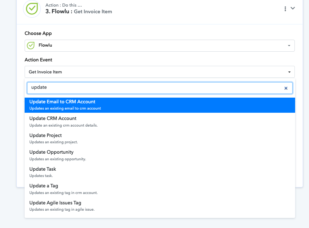
Task: Click the Get Invoice Item selected value
Action: point(45,72)
